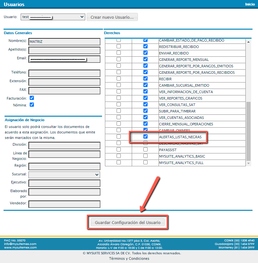
Task: Disable the Nómina checkbox
Action: 32,105
